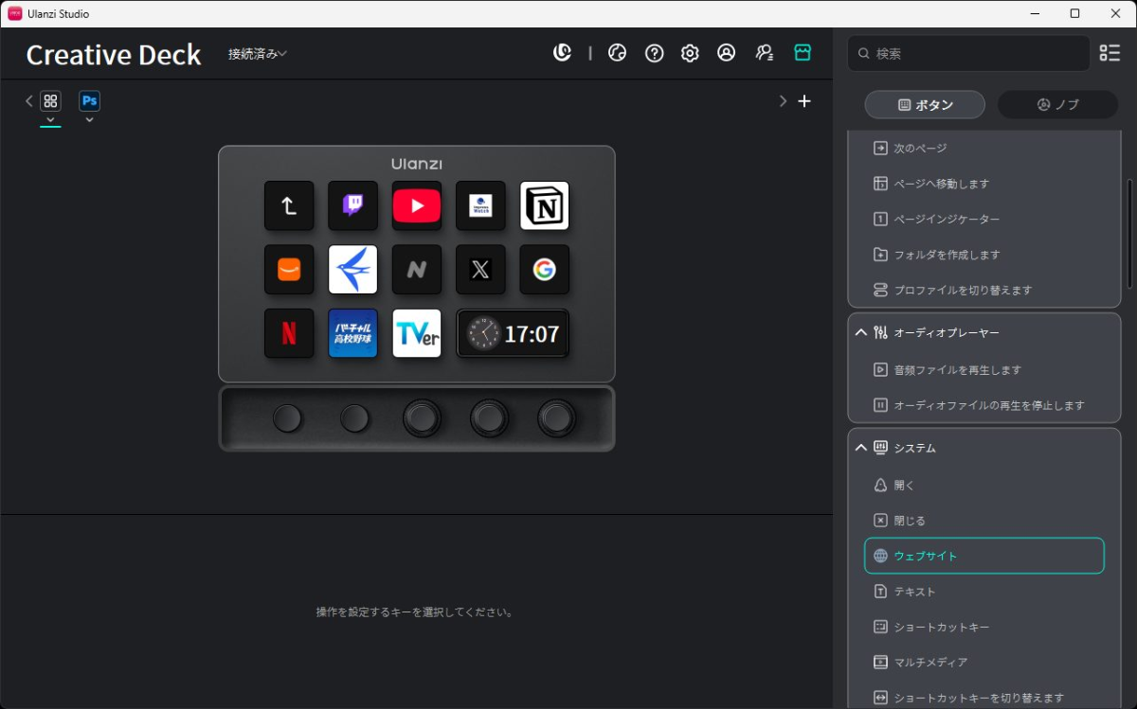Select the third large dial knob
Viewport: 1137px width, 709px height.
(x=422, y=417)
